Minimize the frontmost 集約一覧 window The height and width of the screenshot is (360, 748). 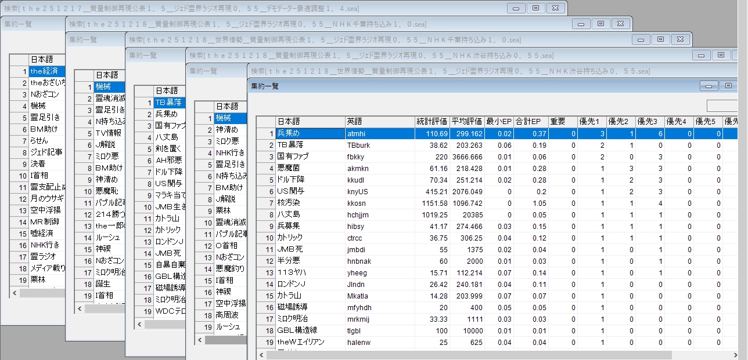709,86
